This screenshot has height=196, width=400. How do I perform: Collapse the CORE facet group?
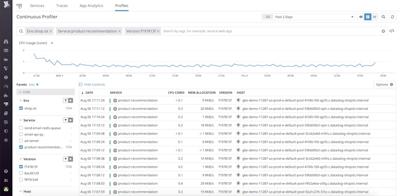click(x=46, y=92)
